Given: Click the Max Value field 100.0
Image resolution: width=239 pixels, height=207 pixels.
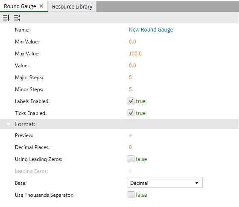Looking at the screenshot, I should [135, 53].
